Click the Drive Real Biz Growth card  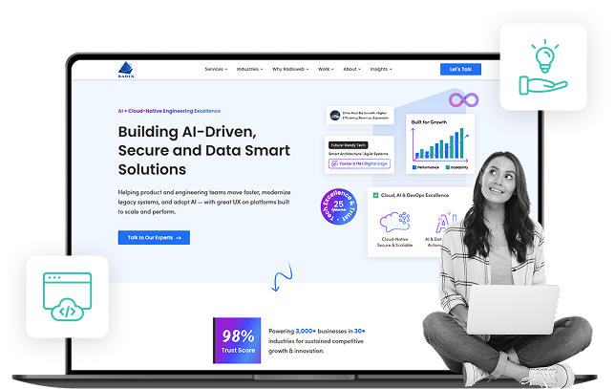click(360, 116)
